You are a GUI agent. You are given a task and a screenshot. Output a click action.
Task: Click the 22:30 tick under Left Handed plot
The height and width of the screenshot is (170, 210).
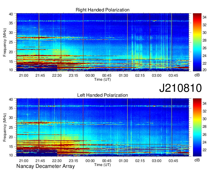point(57,161)
